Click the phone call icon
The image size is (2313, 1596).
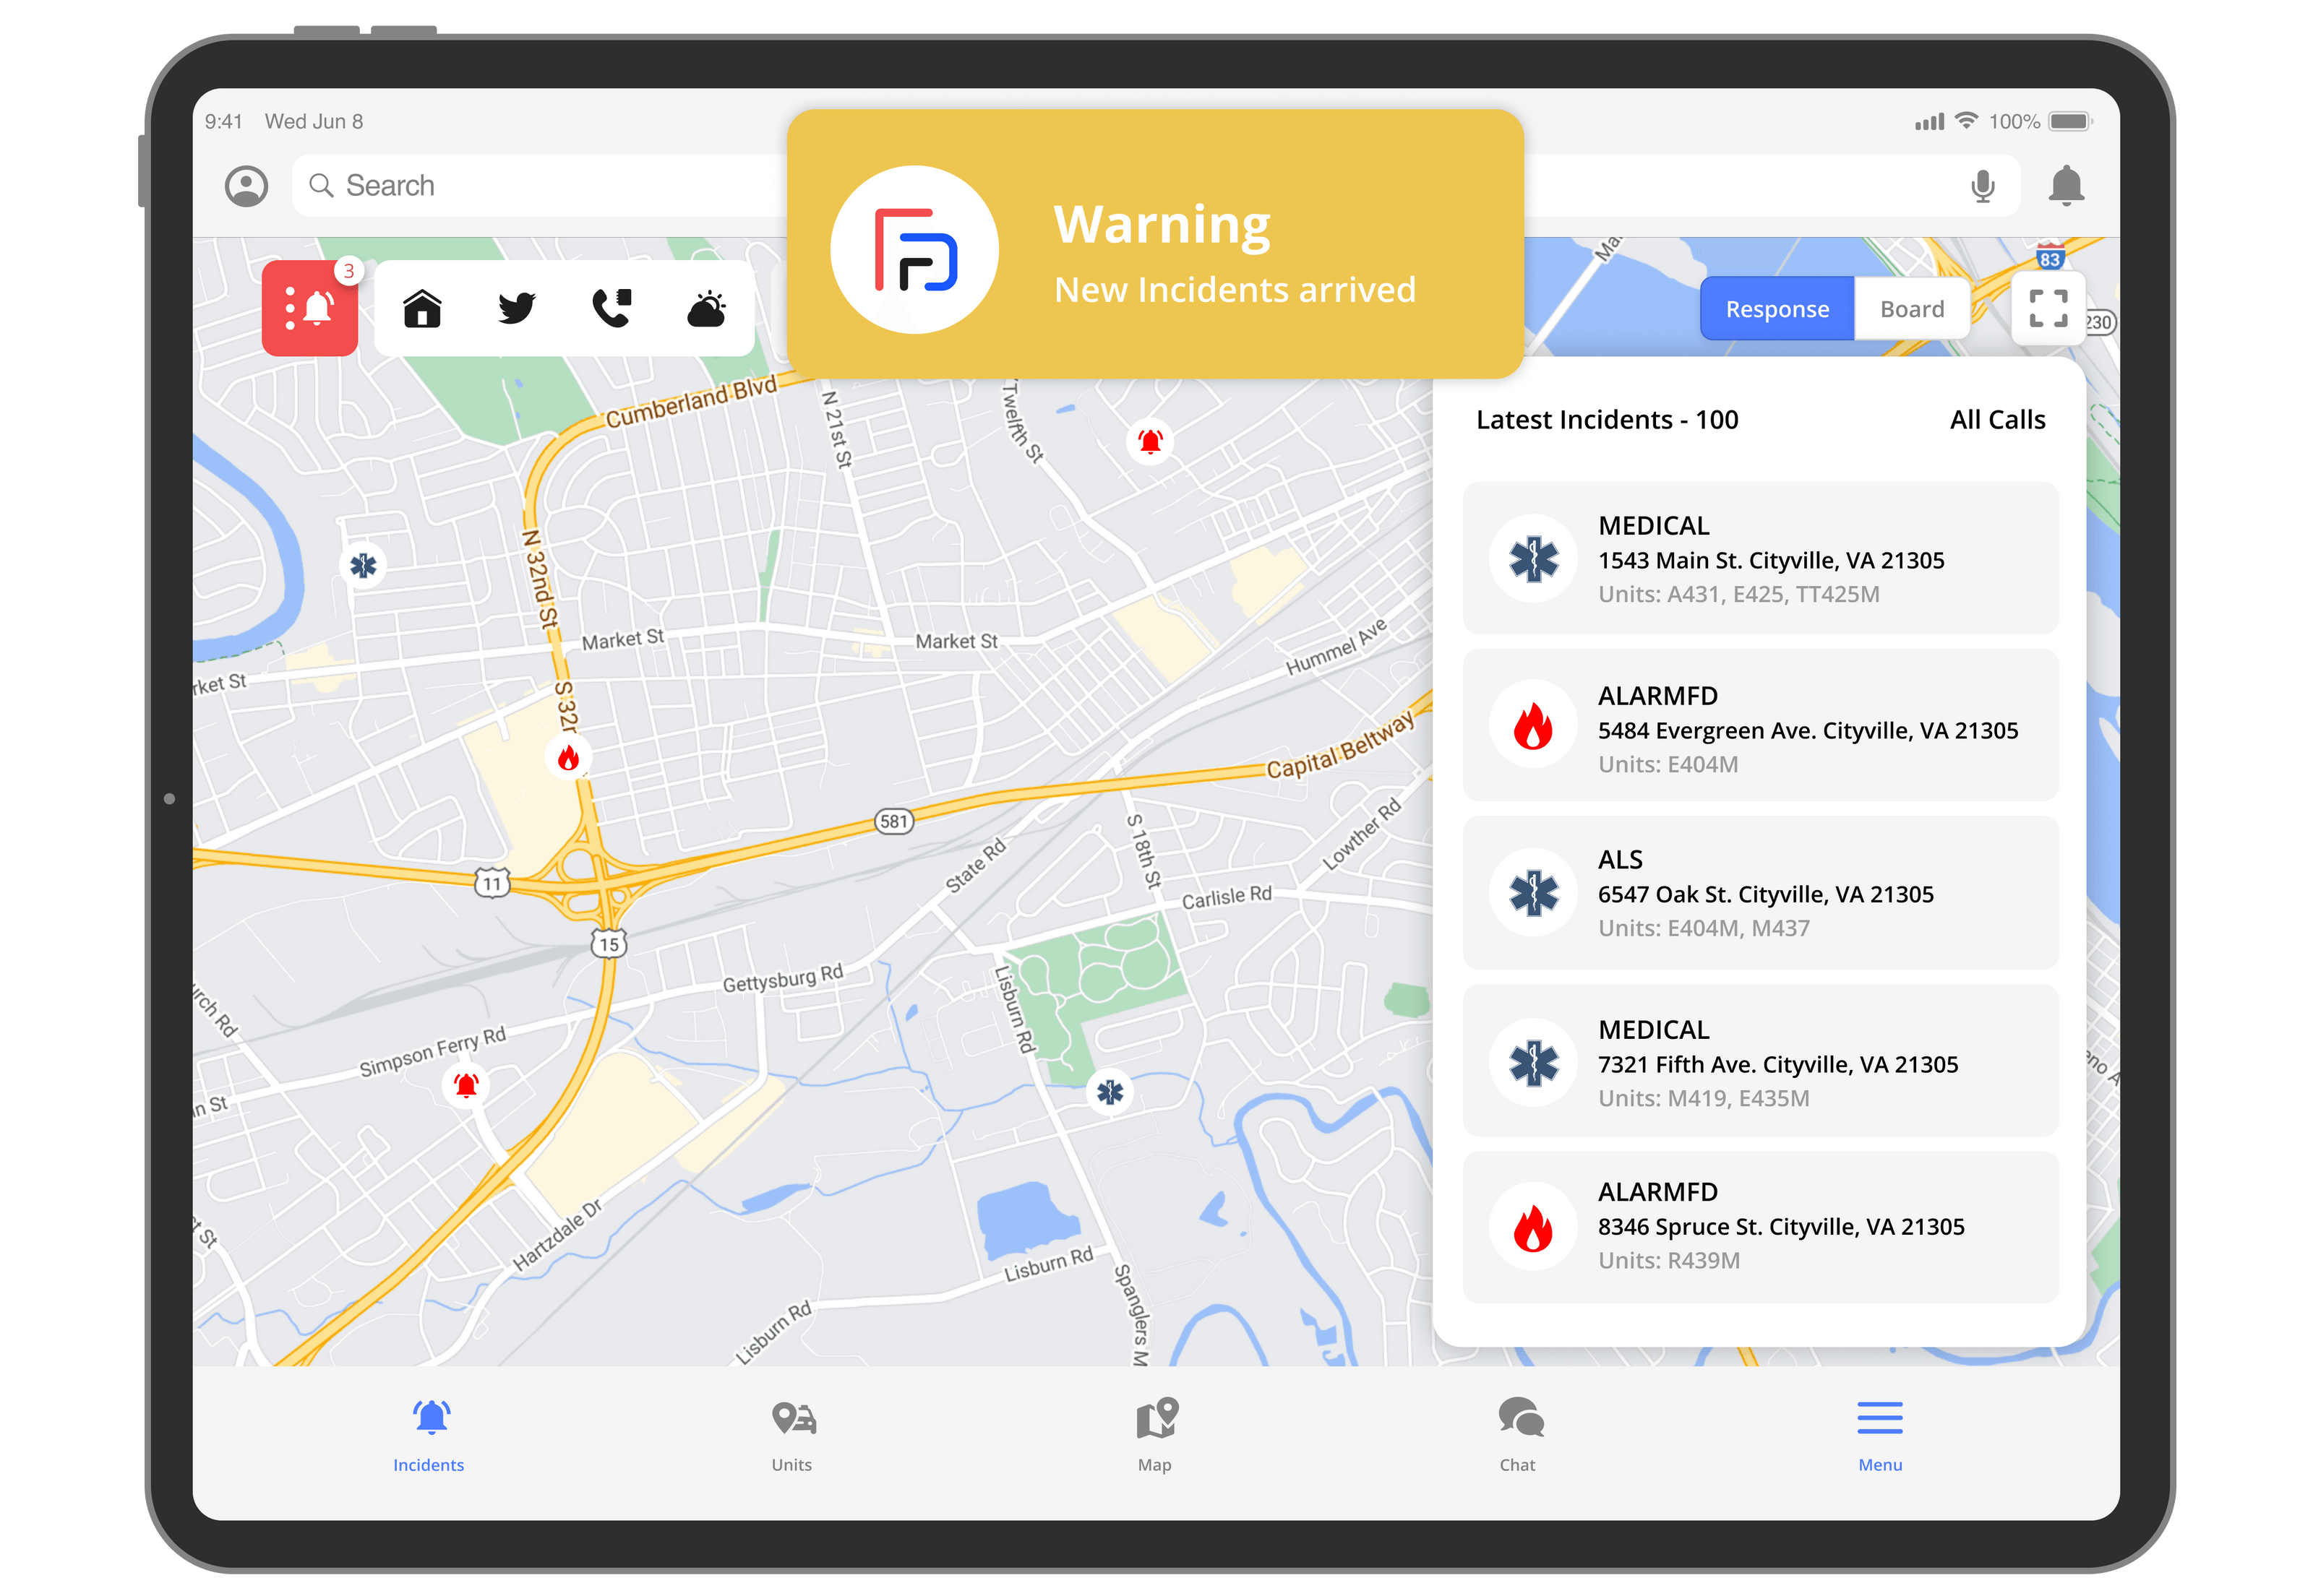tap(611, 307)
